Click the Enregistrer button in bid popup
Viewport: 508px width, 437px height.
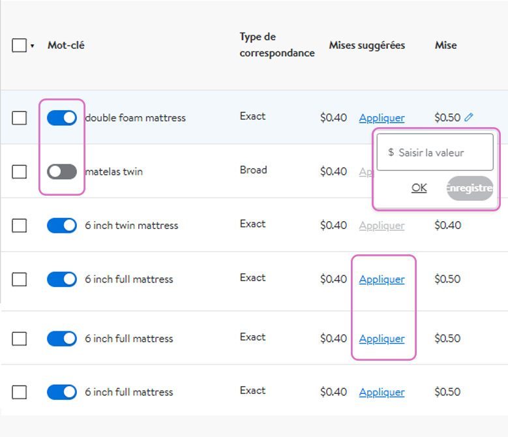pos(470,188)
